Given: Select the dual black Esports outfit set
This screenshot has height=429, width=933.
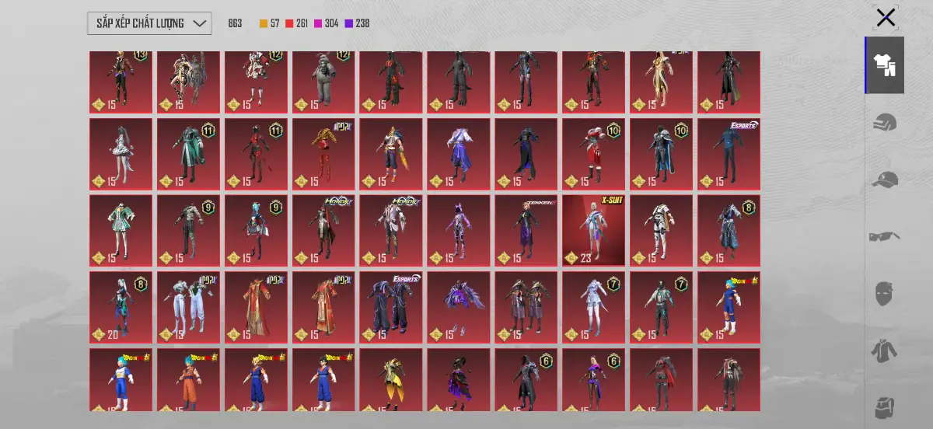Looking at the screenshot, I should (391, 307).
